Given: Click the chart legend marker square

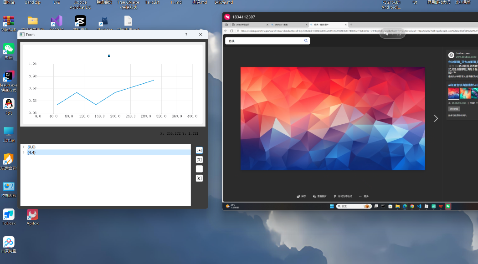Looking at the screenshot, I should (x=109, y=56).
